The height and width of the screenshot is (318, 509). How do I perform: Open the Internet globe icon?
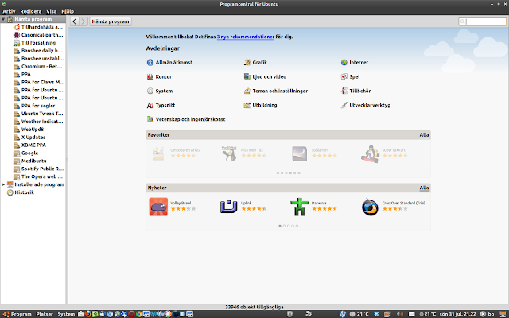(x=344, y=62)
